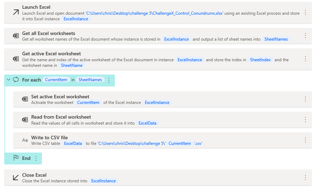The height and width of the screenshot is (190, 318).
Task: Click the ExcelData variable in Read from Excel worksheet
Action: [148, 123]
